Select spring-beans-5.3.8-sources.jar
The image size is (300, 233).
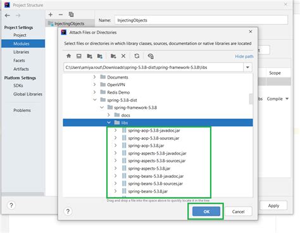click(x=155, y=184)
